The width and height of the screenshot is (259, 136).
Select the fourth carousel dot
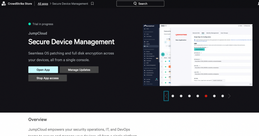[x=198, y=96]
